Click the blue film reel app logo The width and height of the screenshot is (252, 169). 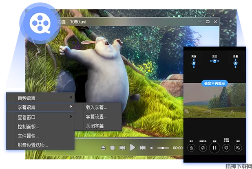tap(40, 22)
